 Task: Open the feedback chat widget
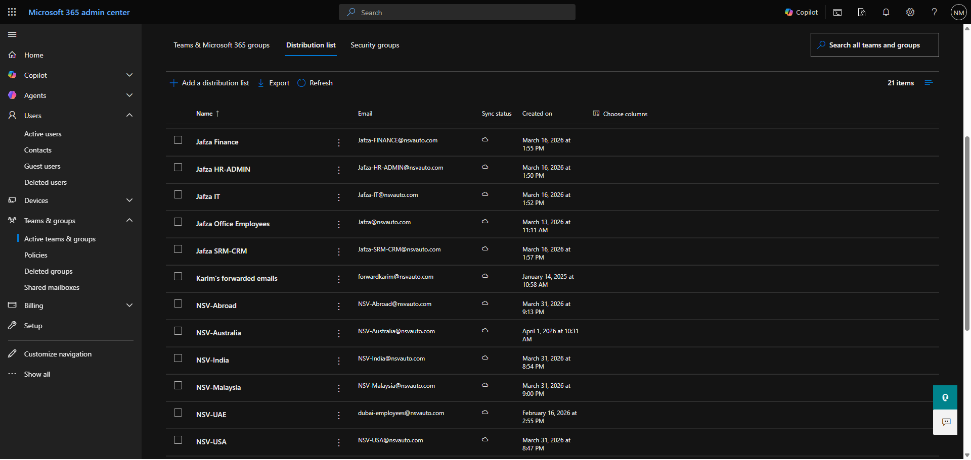tap(945, 422)
